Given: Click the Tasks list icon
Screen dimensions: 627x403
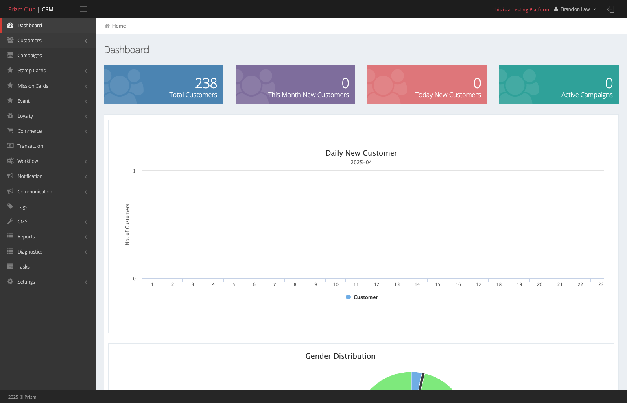Looking at the screenshot, I should [x=10, y=266].
